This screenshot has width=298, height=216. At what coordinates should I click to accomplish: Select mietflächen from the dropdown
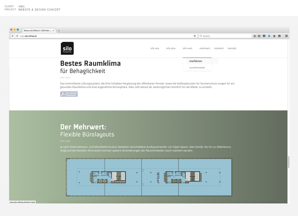[x=195, y=61]
